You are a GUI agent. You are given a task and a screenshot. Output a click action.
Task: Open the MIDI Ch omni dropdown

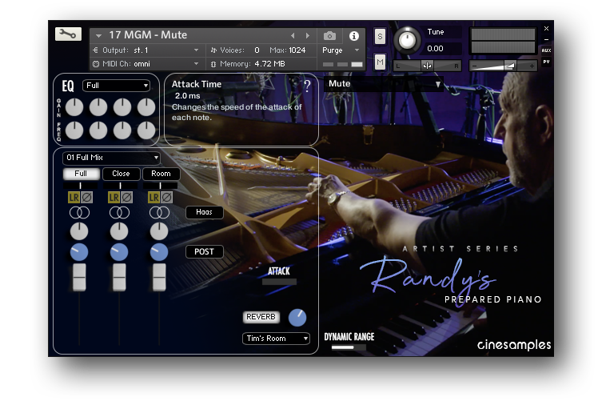pyautogui.click(x=146, y=64)
